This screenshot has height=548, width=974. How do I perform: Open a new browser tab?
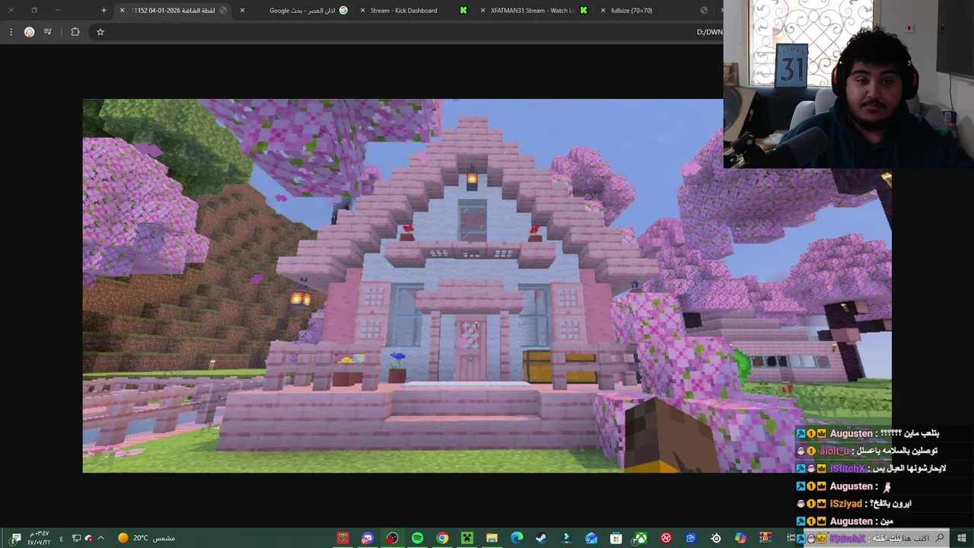(103, 11)
